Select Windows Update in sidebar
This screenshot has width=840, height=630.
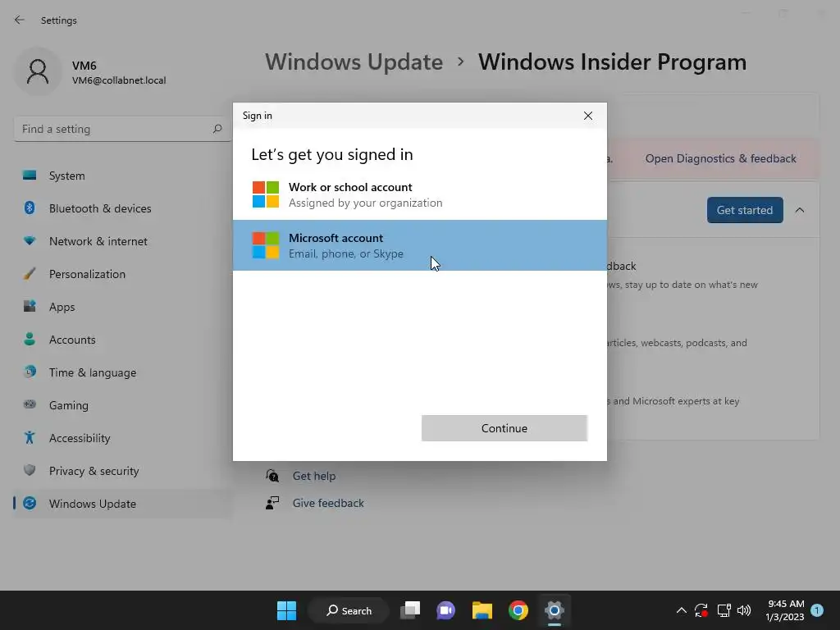123,504
